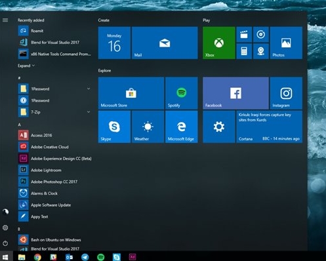326x261 pixels.
Task: Open File Explorer from the taskbar
Action: click(x=22, y=257)
